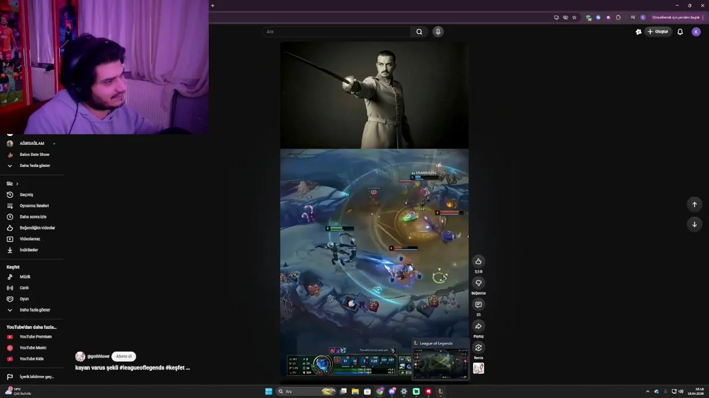
Task: Open the Chrome profile K avatar
Action: tap(643, 17)
